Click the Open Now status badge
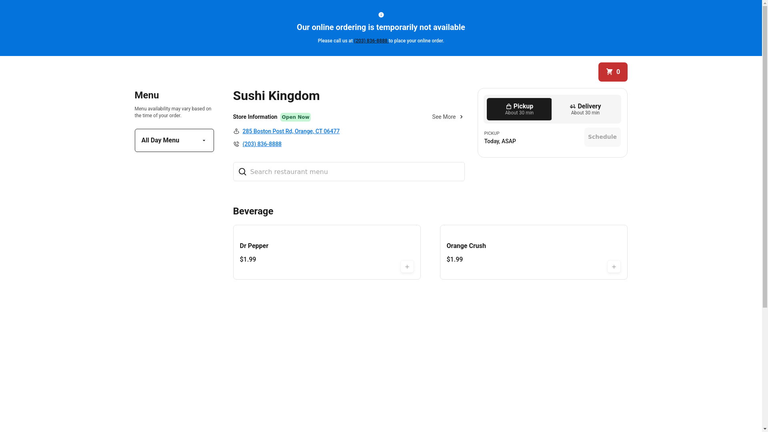The image size is (768, 432). coord(295,117)
